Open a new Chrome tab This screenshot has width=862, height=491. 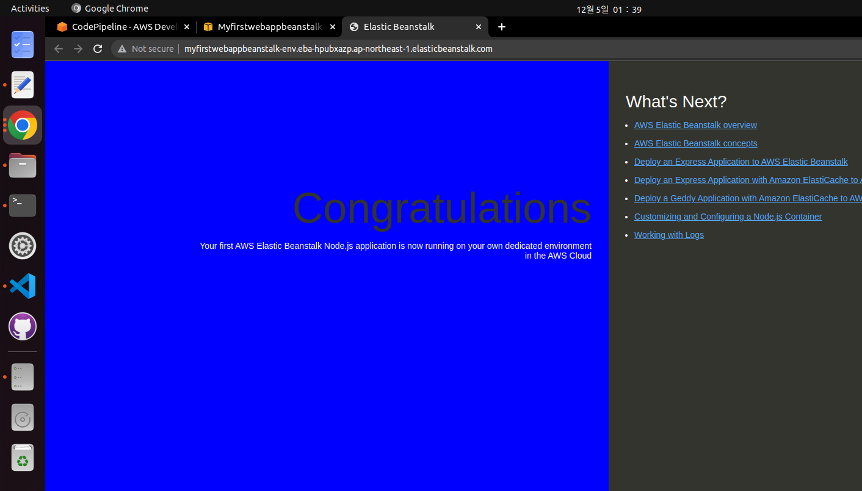pos(502,27)
